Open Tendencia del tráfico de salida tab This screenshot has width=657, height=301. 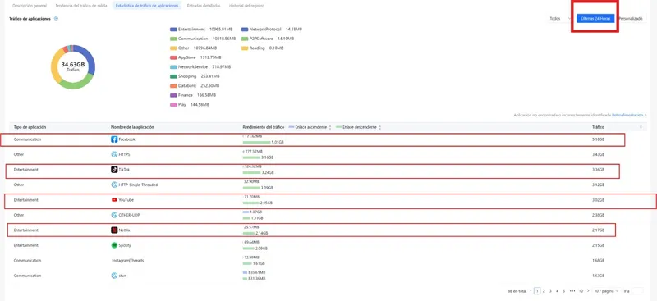point(81,6)
